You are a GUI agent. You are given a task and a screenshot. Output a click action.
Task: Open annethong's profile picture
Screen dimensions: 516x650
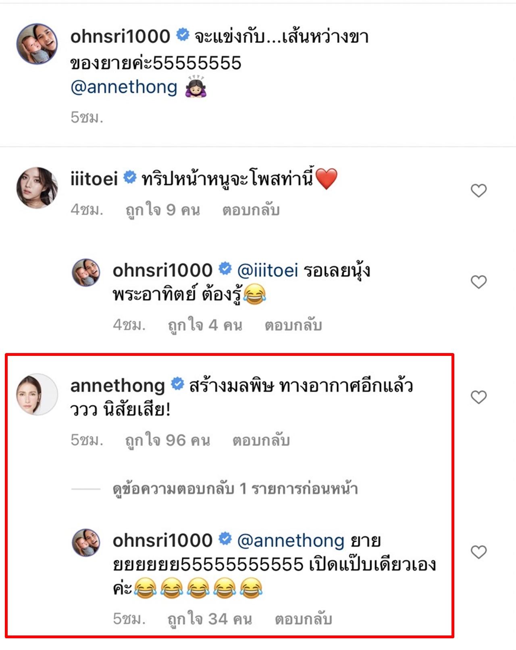(x=37, y=395)
